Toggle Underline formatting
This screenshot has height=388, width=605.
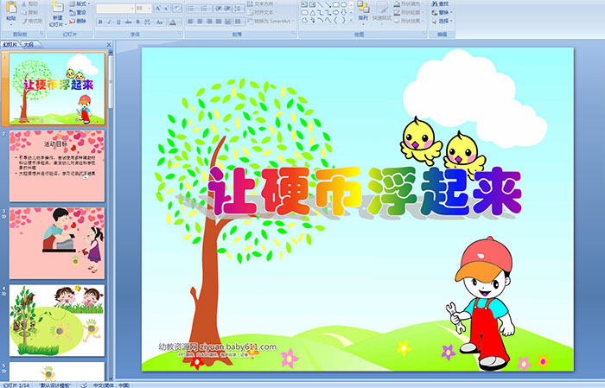click(x=118, y=22)
